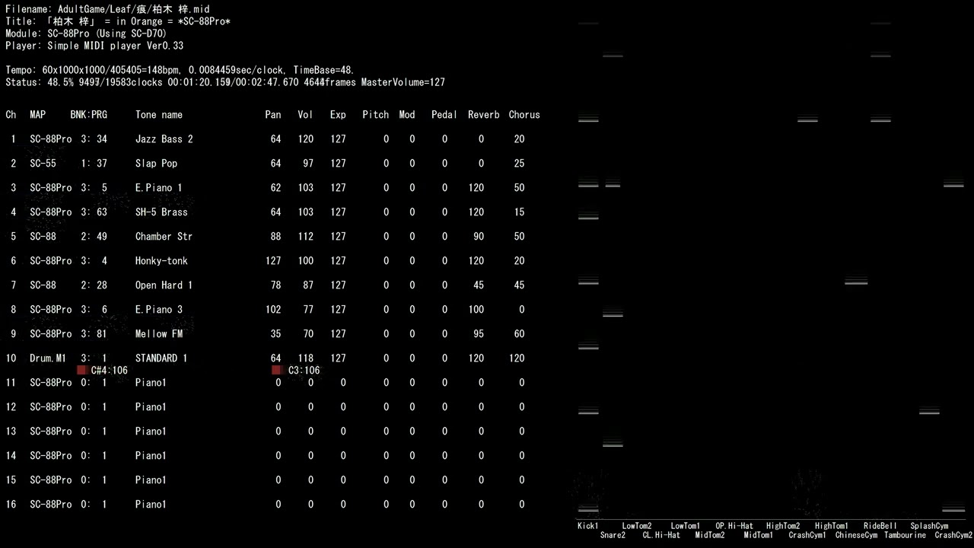Click the OP.Hi-Hat drum label
Viewport: 974px width, 548px height.
tap(734, 526)
